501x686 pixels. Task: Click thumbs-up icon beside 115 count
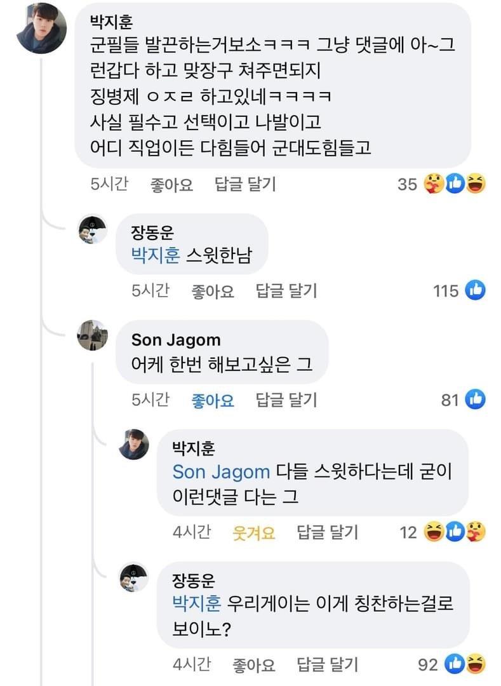pyautogui.click(x=475, y=291)
